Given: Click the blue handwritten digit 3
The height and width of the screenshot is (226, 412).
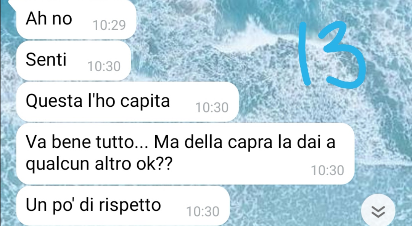Looking at the screenshot, I should pos(341,54).
